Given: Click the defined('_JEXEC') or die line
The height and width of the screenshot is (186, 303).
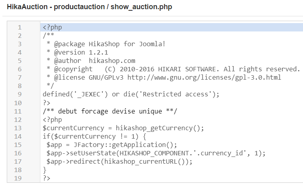Looking at the screenshot, I should (131, 94).
